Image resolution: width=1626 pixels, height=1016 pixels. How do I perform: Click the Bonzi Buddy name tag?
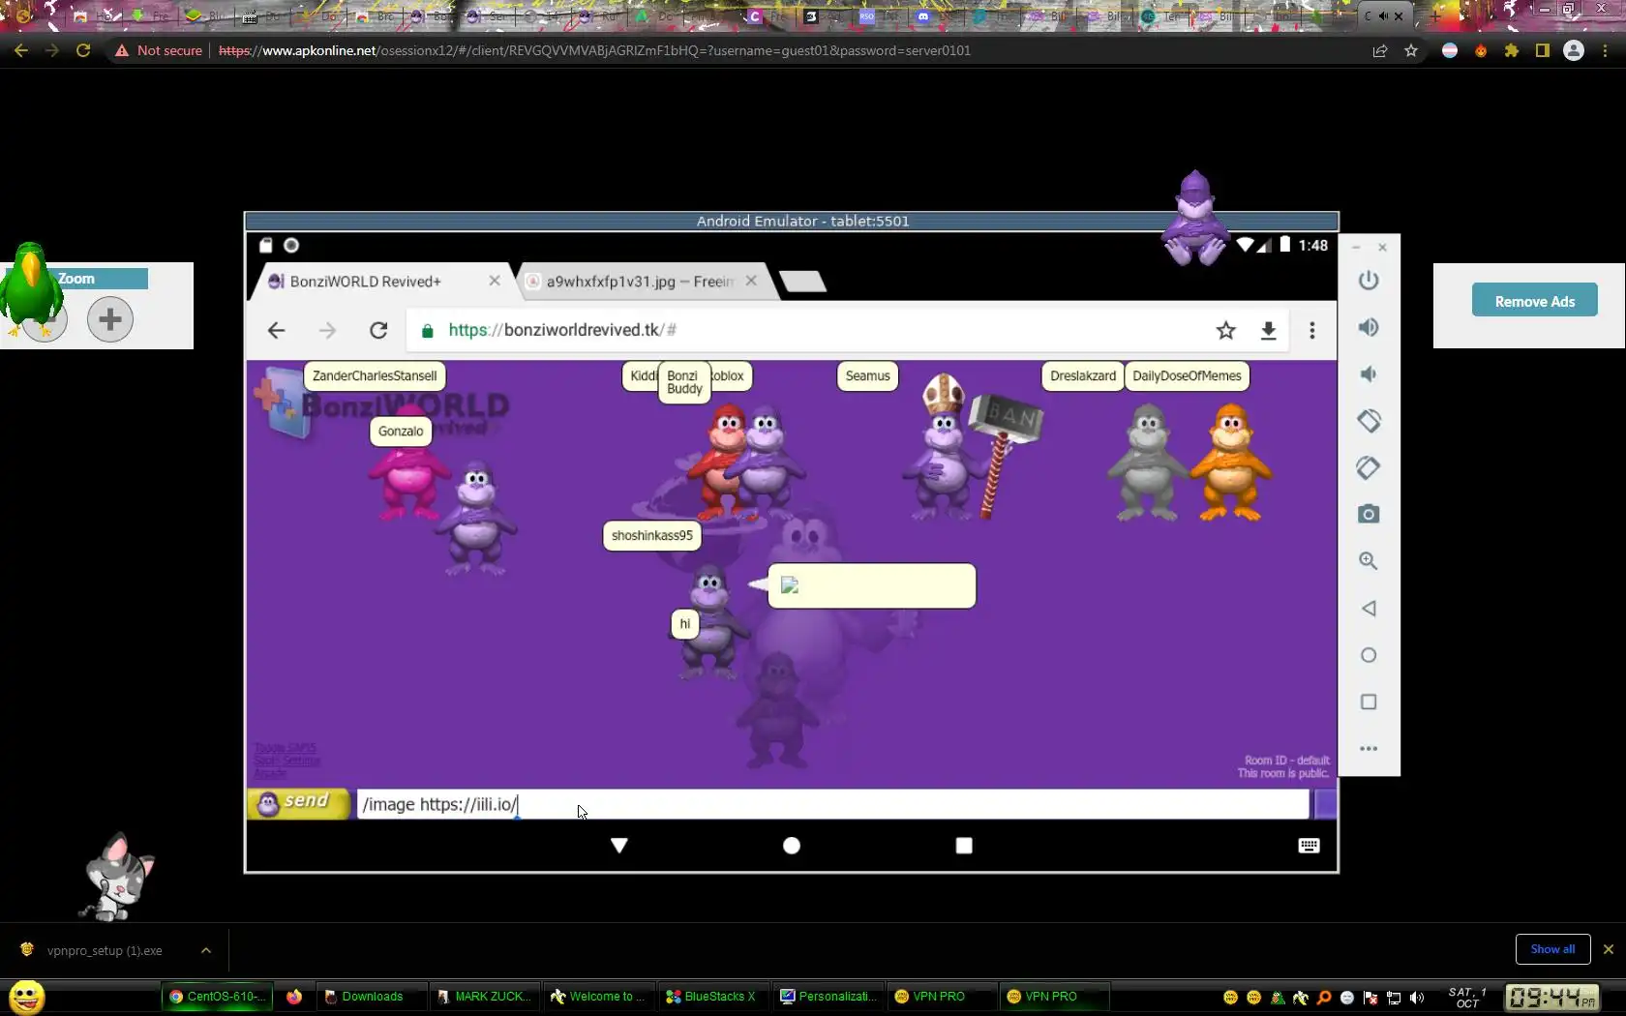click(684, 382)
